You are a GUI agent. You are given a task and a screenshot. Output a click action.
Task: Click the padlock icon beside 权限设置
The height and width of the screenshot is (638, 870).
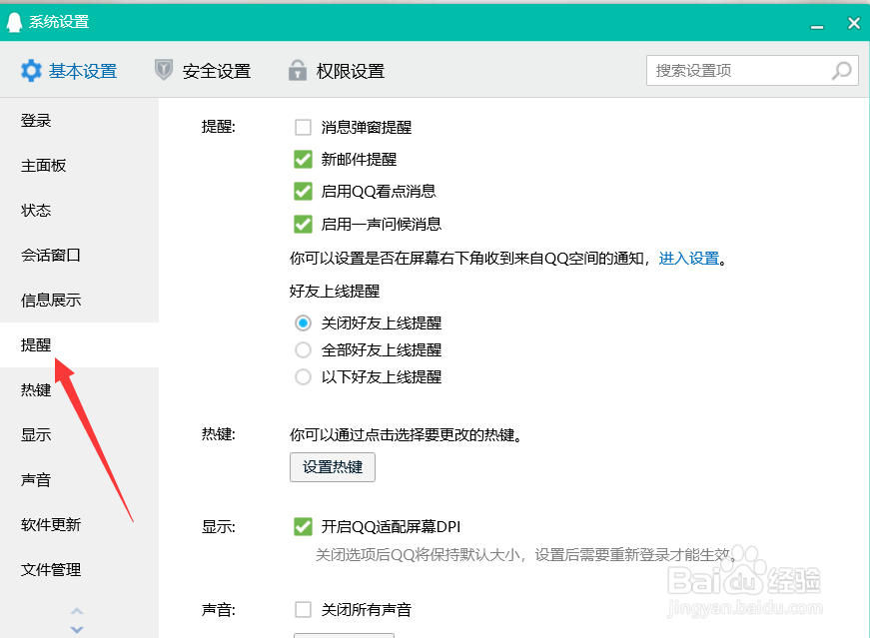pos(298,71)
